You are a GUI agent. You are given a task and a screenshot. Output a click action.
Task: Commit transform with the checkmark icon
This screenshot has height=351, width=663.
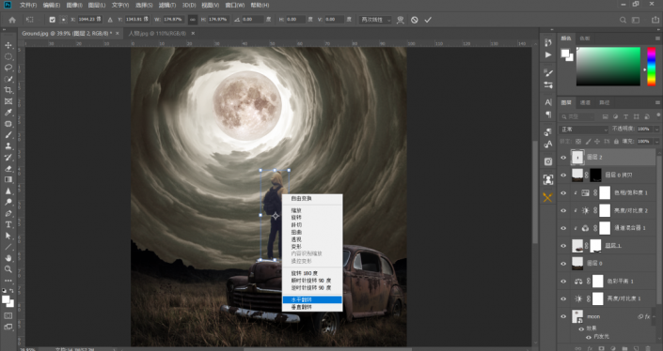pos(428,20)
